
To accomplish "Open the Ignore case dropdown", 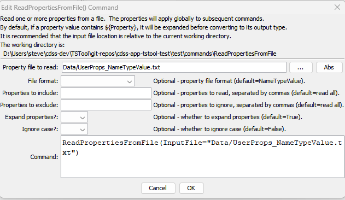I will click(x=74, y=129).
